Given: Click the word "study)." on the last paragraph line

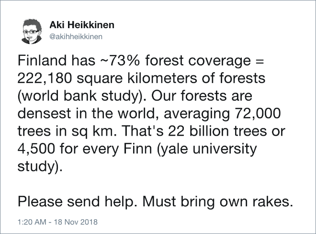Looking at the screenshot, I should click(40, 167).
